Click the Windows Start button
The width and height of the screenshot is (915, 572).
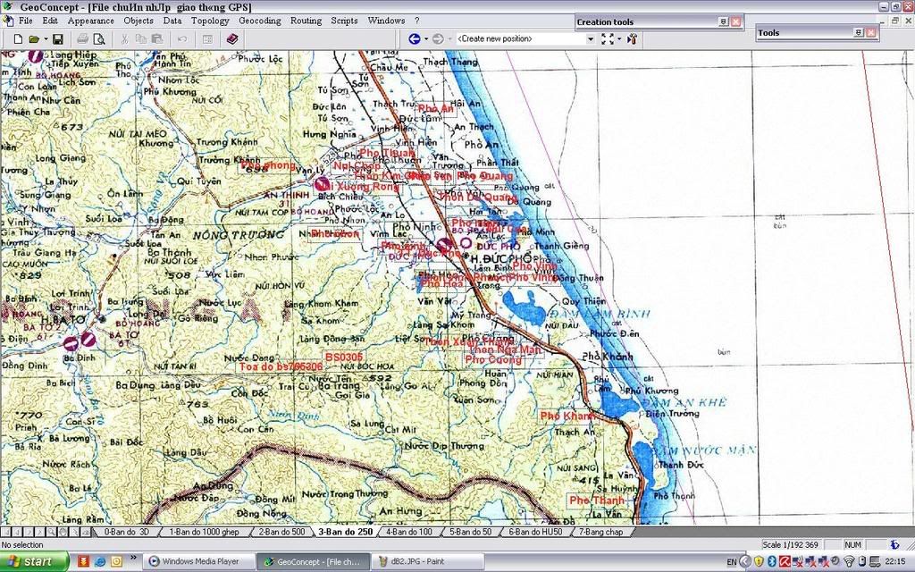[36, 561]
